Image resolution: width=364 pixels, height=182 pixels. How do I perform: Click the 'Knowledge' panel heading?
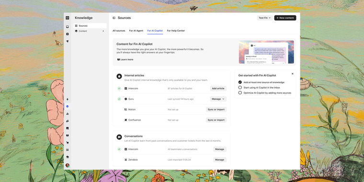click(x=83, y=18)
